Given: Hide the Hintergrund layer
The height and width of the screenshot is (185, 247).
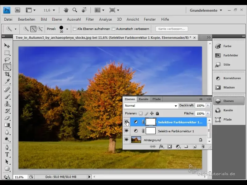Looking at the screenshot, I should point(126,140).
